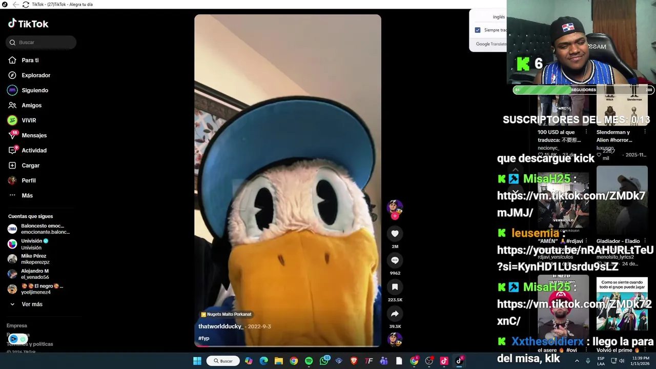The height and width of the screenshot is (369, 656).
Task: Like the video with heart icon
Action: (395, 234)
